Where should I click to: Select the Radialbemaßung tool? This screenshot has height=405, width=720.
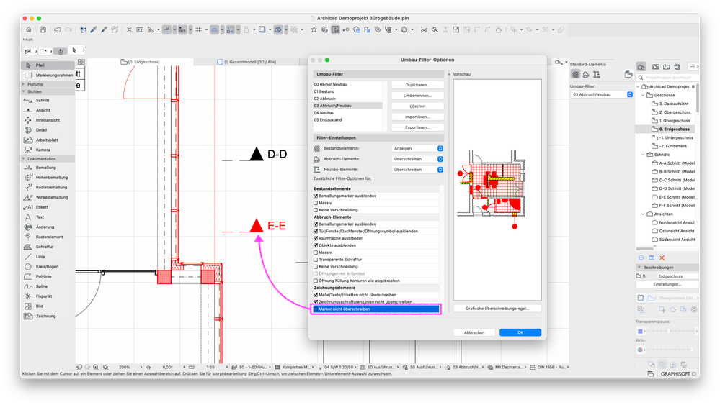tap(48, 187)
